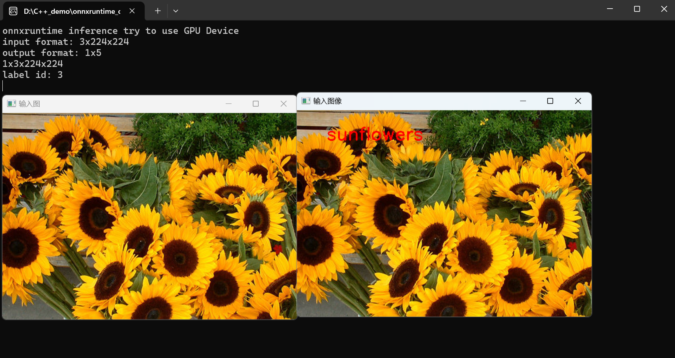The width and height of the screenshot is (675, 358).
Task: Click the 输入图像 window title text
Action: point(327,101)
